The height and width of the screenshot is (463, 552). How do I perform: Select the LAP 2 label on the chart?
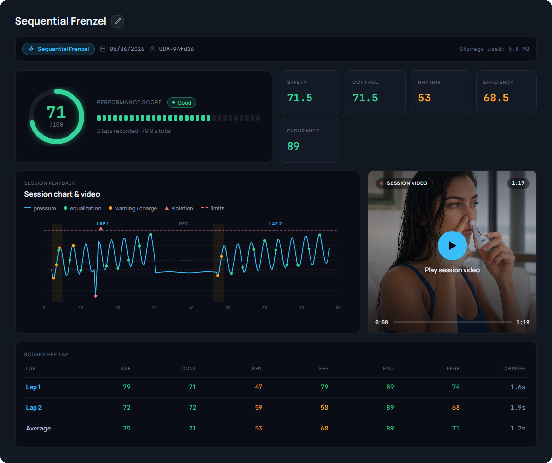(276, 224)
